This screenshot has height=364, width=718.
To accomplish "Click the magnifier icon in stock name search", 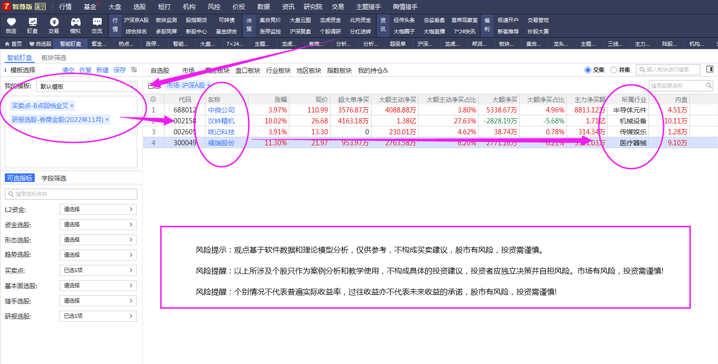I will [x=709, y=86].
